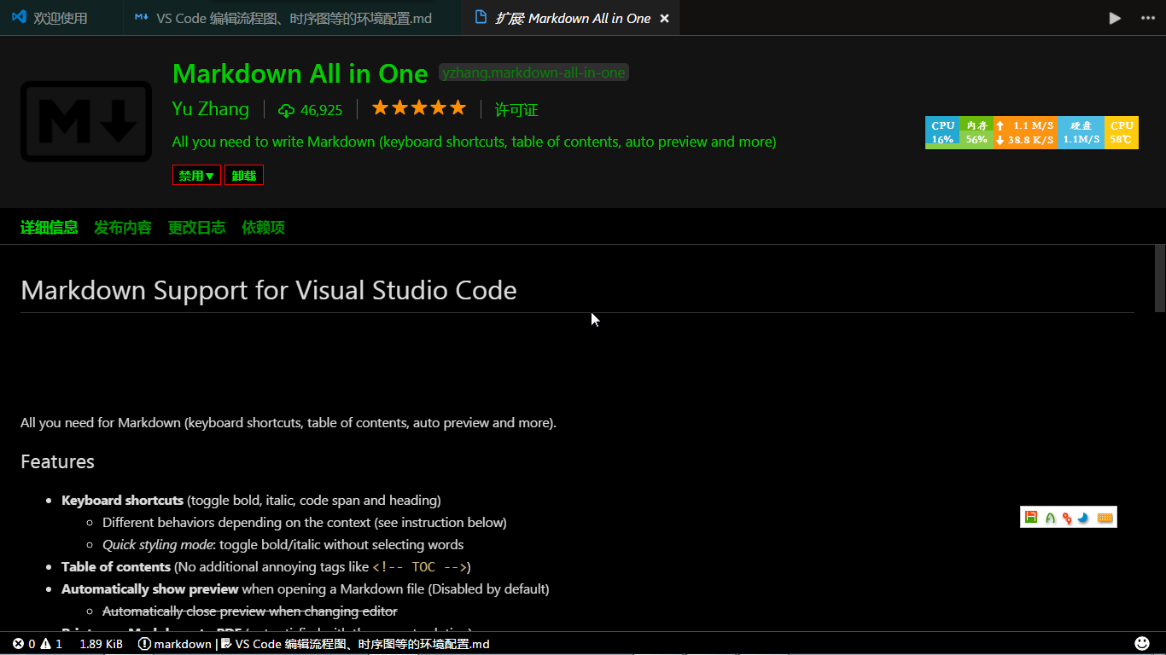Click the memory 56% usage monitor tile
1166x655 pixels.
tap(977, 132)
